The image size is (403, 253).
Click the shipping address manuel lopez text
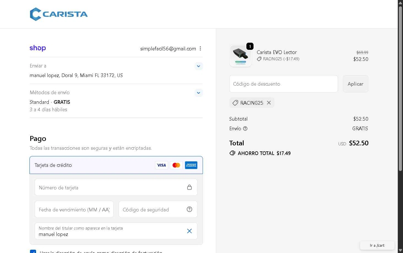(76, 75)
